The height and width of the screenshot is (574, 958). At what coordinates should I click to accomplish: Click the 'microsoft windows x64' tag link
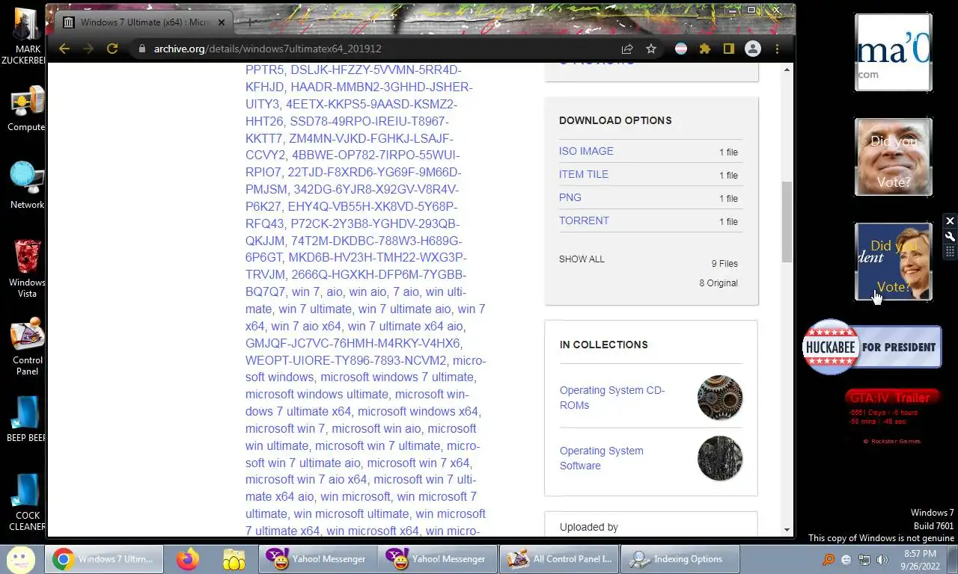418,411
